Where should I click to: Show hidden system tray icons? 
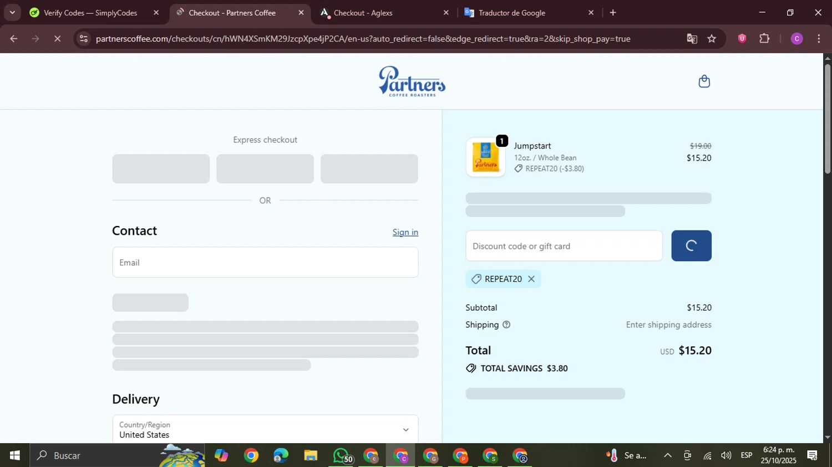point(667,455)
